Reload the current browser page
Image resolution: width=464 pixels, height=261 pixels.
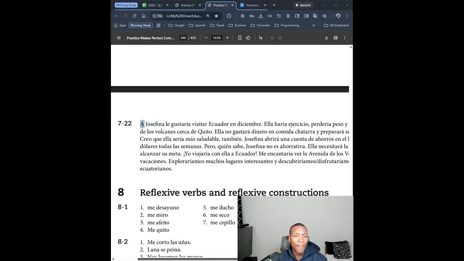134,16
